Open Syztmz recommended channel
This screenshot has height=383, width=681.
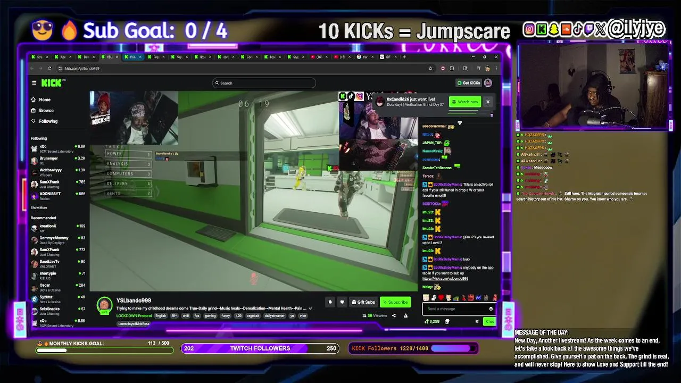click(x=57, y=299)
